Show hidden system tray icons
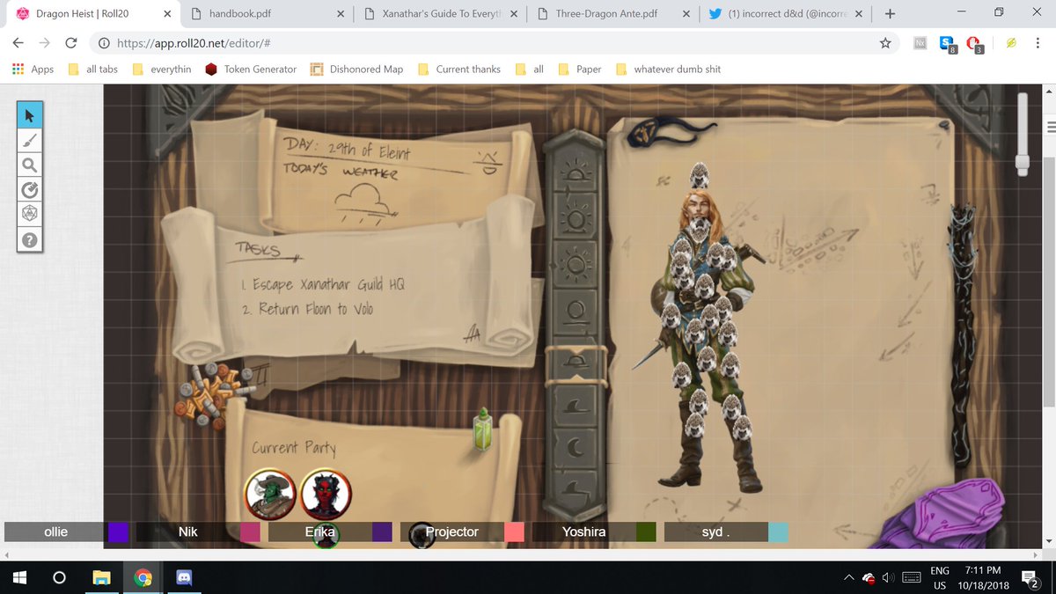The height and width of the screenshot is (594, 1056). [848, 578]
